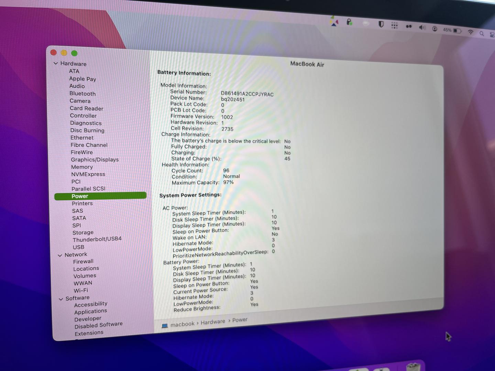Open Spotlight search magnifier icon

click(x=482, y=33)
